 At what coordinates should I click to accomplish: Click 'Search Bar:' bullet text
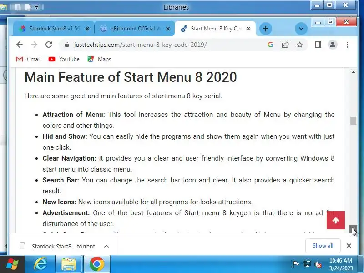click(x=61, y=180)
